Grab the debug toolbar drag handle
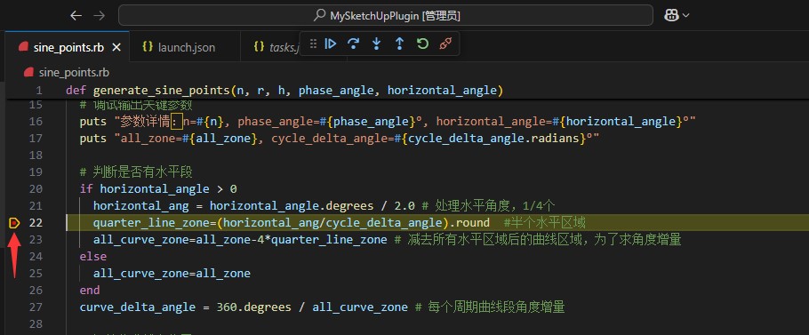The width and height of the screenshot is (809, 335). pyautogui.click(x=313, y=44)
